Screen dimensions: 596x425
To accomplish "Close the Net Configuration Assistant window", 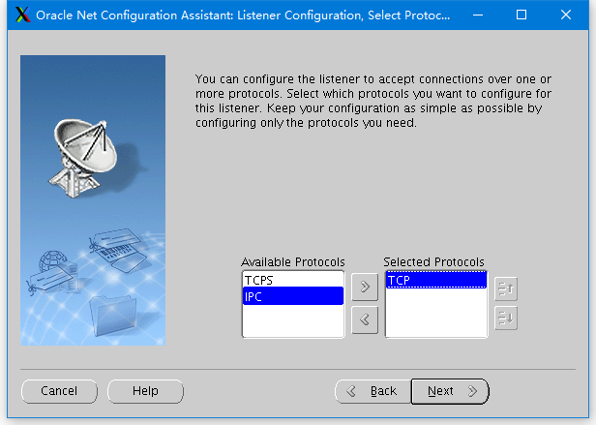I will (566, 15).
